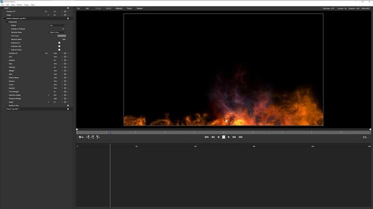Edit the Life value field

55,57
